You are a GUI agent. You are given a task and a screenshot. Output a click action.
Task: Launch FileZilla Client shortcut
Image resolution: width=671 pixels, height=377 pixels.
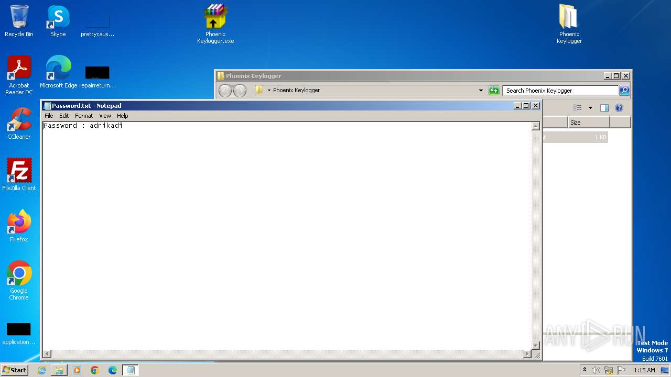coord(19,175)
